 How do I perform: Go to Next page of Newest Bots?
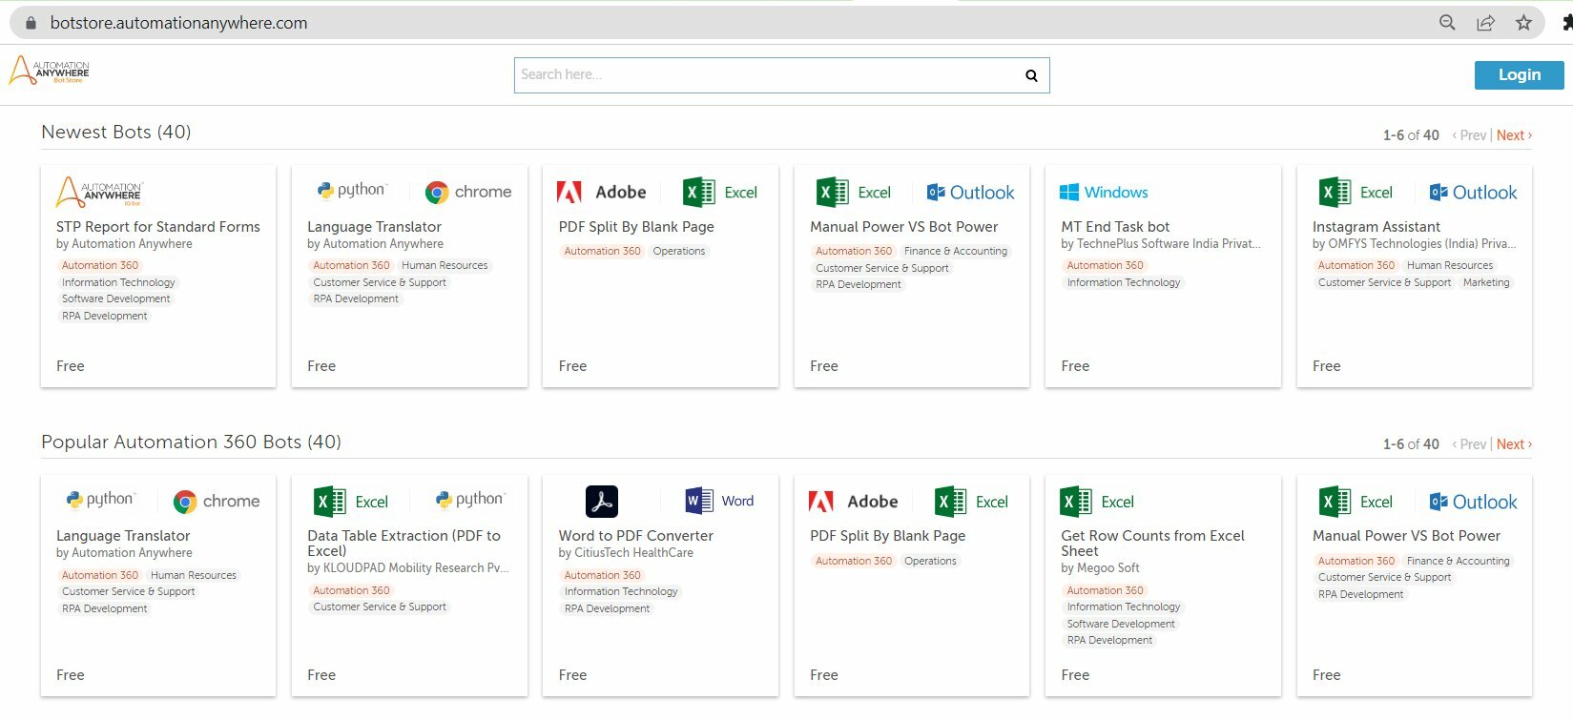(x=1514, y=135)
